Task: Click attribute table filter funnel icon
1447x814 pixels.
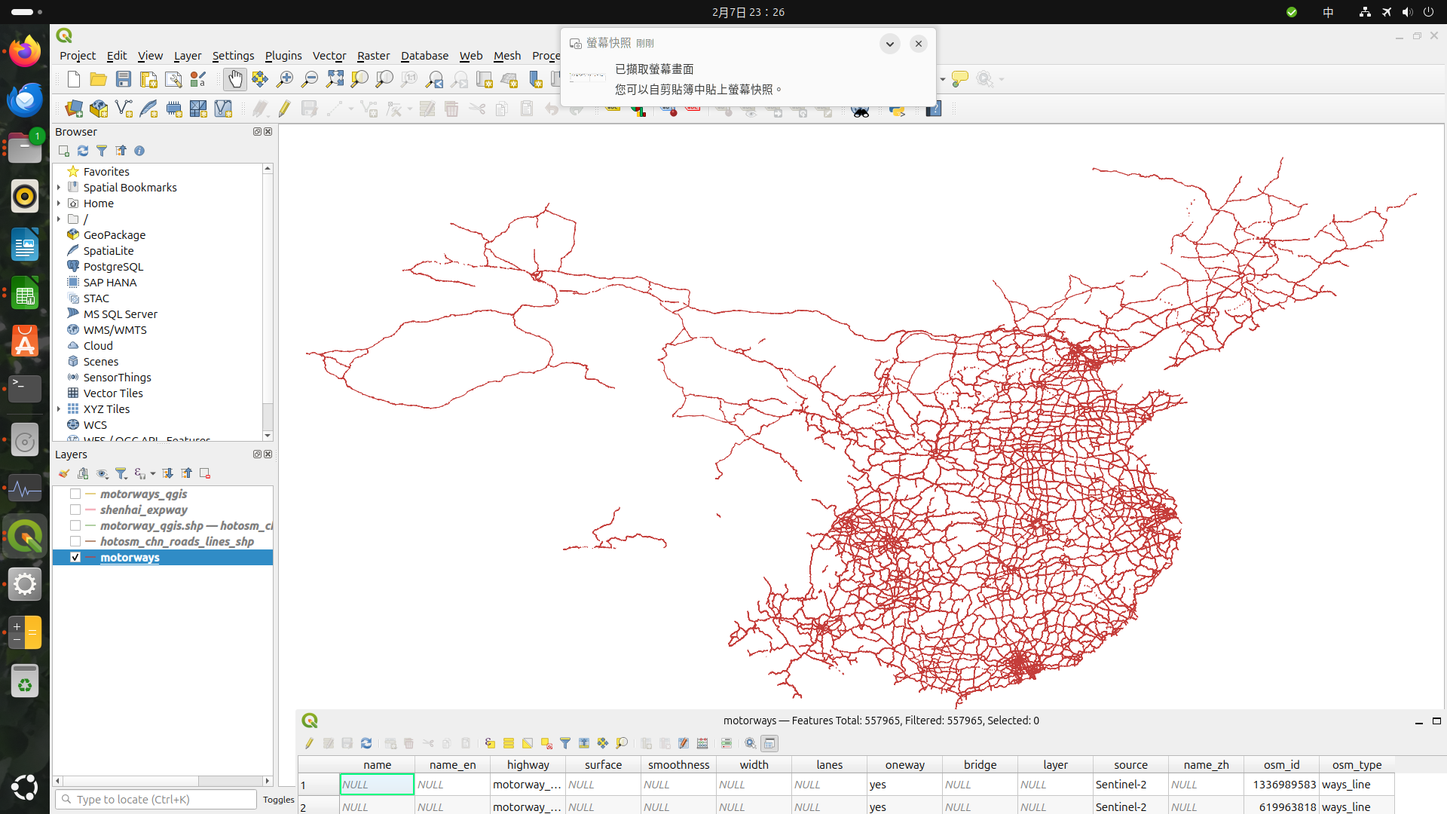Action: 565,743
